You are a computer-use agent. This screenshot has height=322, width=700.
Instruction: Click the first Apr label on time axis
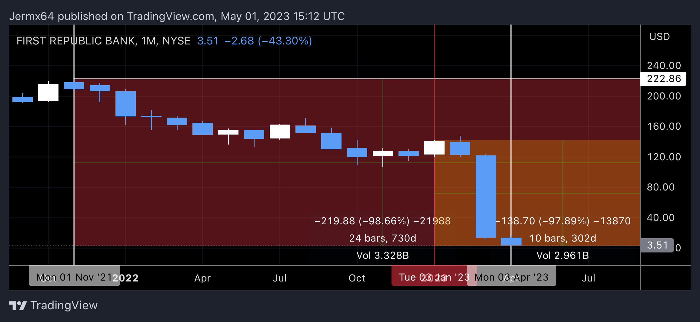[x=202, y=278]
